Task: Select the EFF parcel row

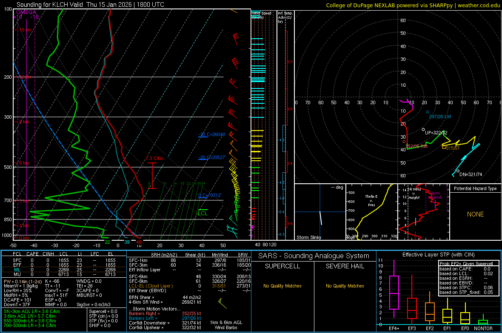Action: point(64,265)
